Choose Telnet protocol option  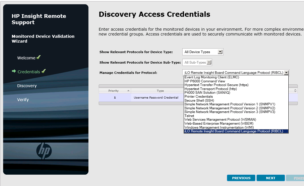(x=189, y=116)
